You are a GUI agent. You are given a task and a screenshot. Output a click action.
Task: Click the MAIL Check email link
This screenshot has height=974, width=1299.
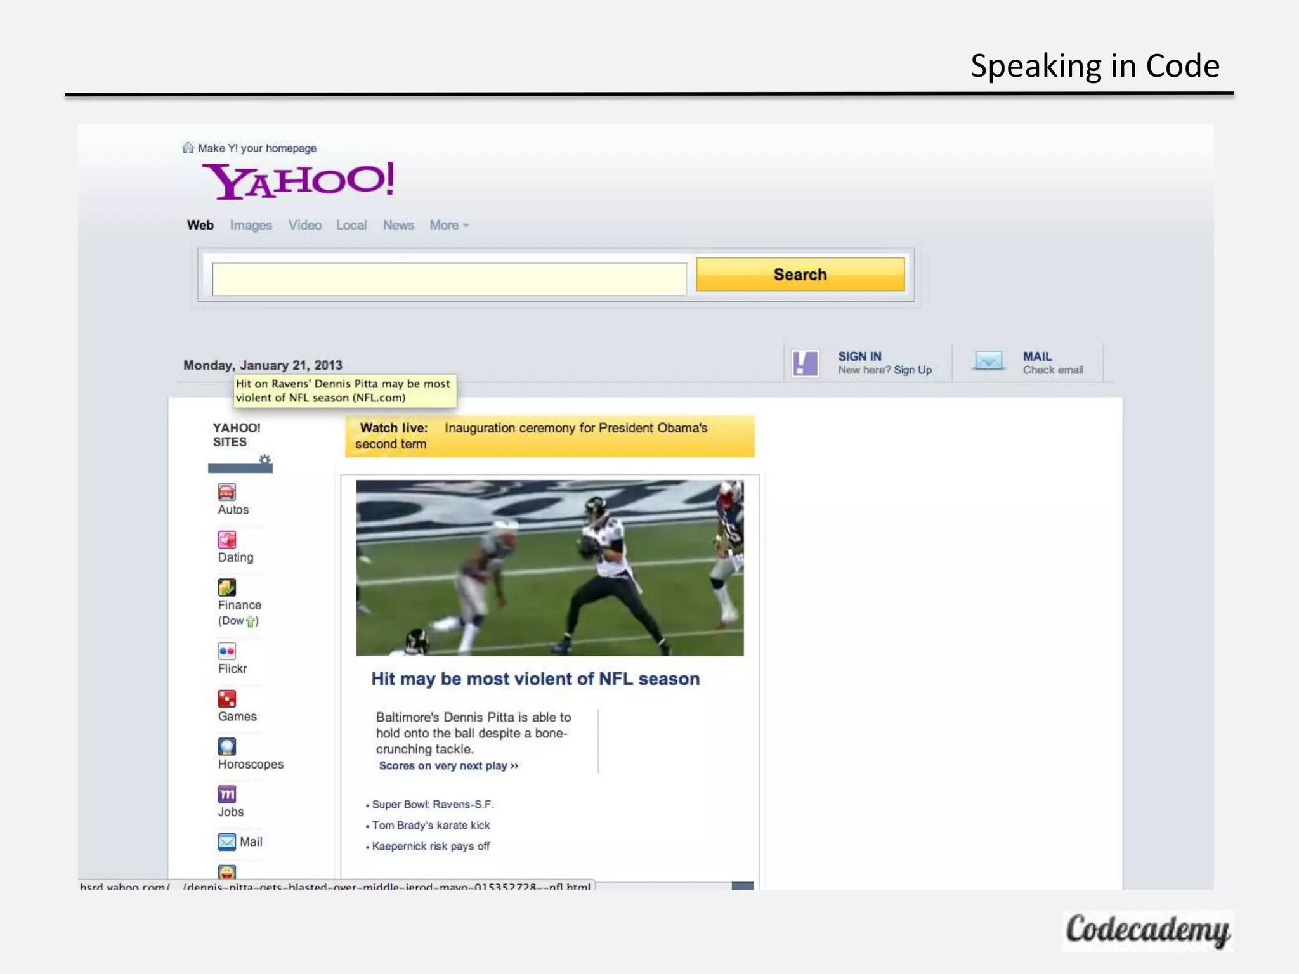pyautogui.click(x=1053, y=363)
